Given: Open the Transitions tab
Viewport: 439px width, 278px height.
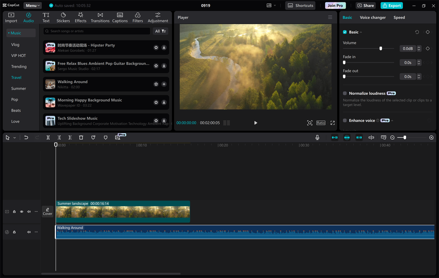Looking at the screenshot, I should coord(100,18).
